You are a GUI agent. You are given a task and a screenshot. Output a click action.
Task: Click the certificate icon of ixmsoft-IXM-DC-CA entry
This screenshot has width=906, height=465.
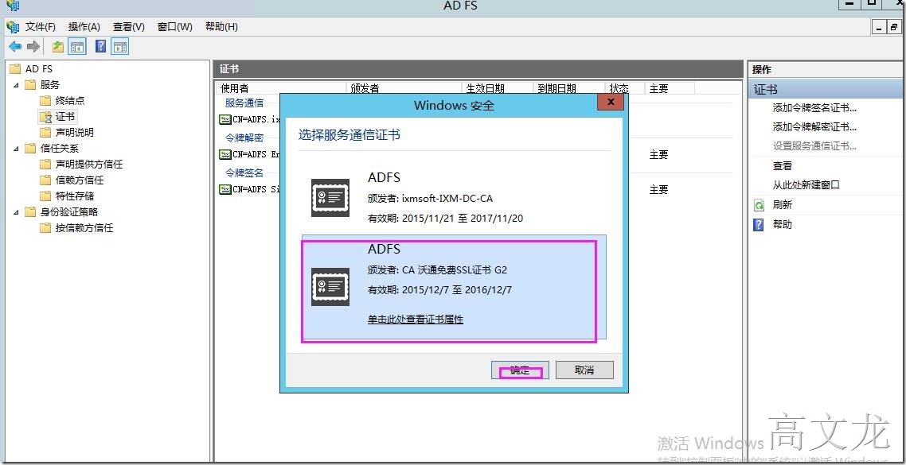tap(330, 198)
